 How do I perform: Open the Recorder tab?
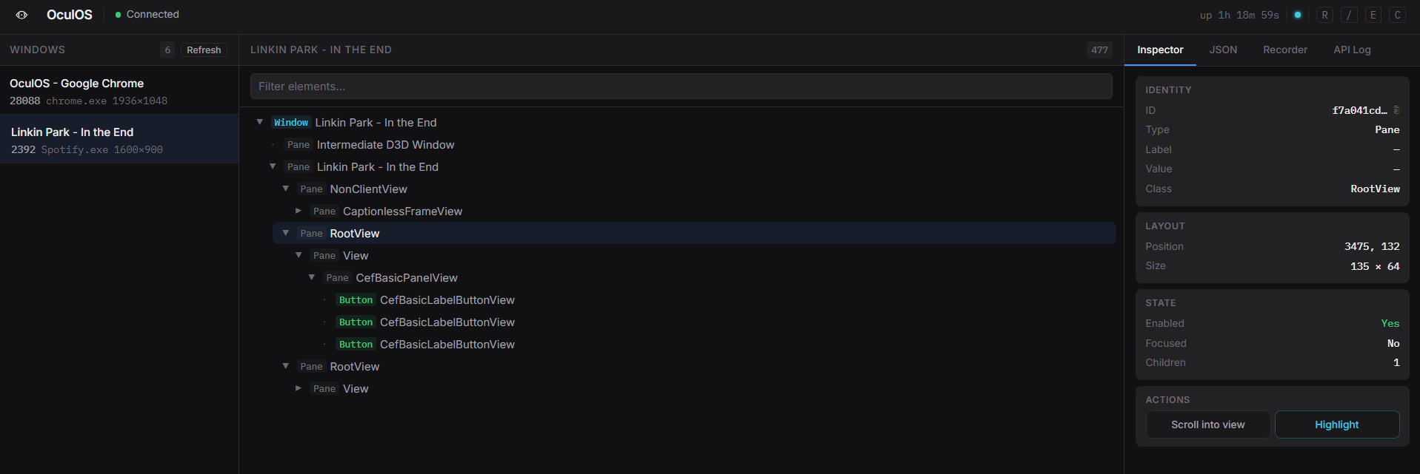pos(1285,50)
